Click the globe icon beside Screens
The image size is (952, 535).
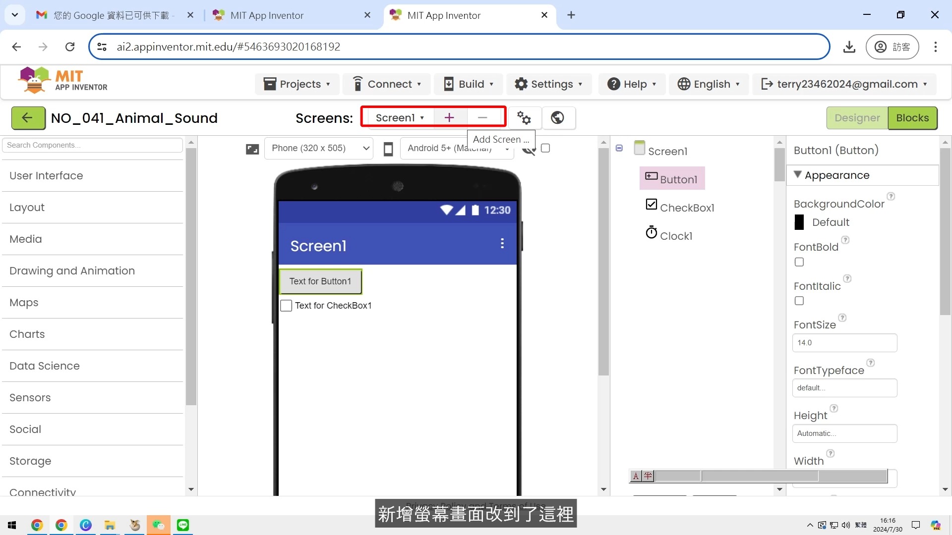(558, 117)
